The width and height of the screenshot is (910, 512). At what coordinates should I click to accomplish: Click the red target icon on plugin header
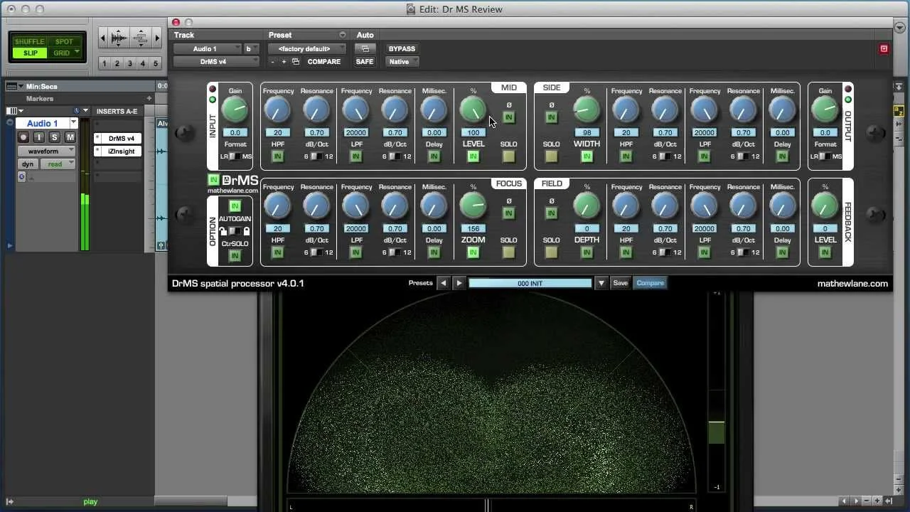pyautogui.click(x=884, y=48)
